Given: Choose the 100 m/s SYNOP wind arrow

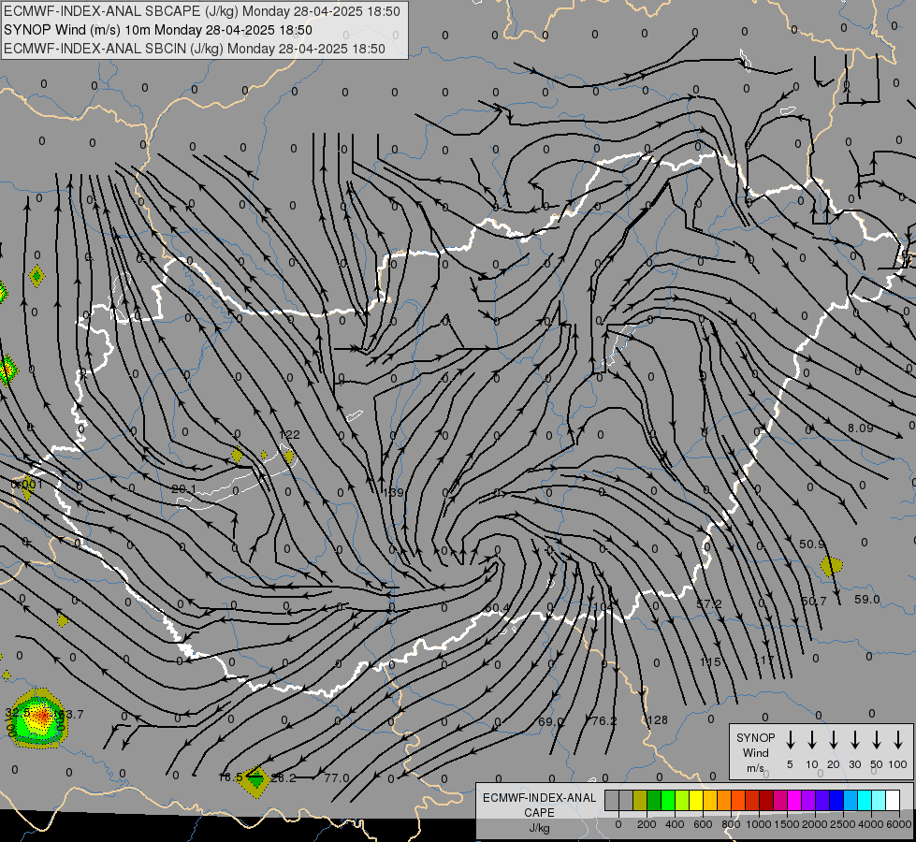Looking at the screenshot, I should pos(898,739).
